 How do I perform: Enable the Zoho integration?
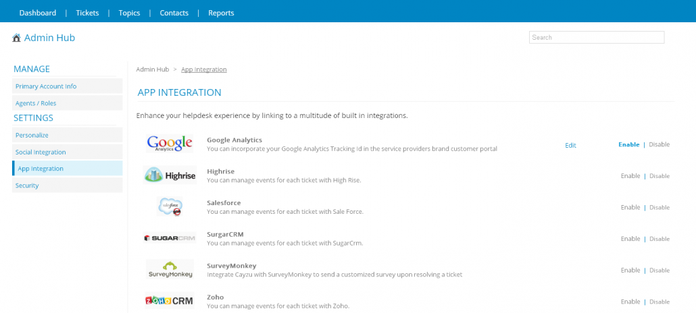click(630, 302)
